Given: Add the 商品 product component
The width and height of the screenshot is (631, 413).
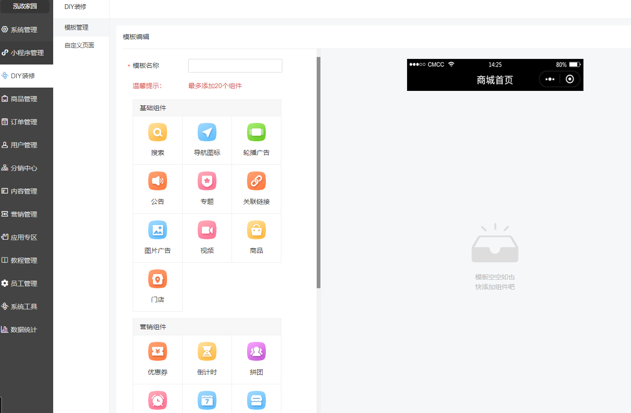Looking at the screenshot, I should point(256,237).
